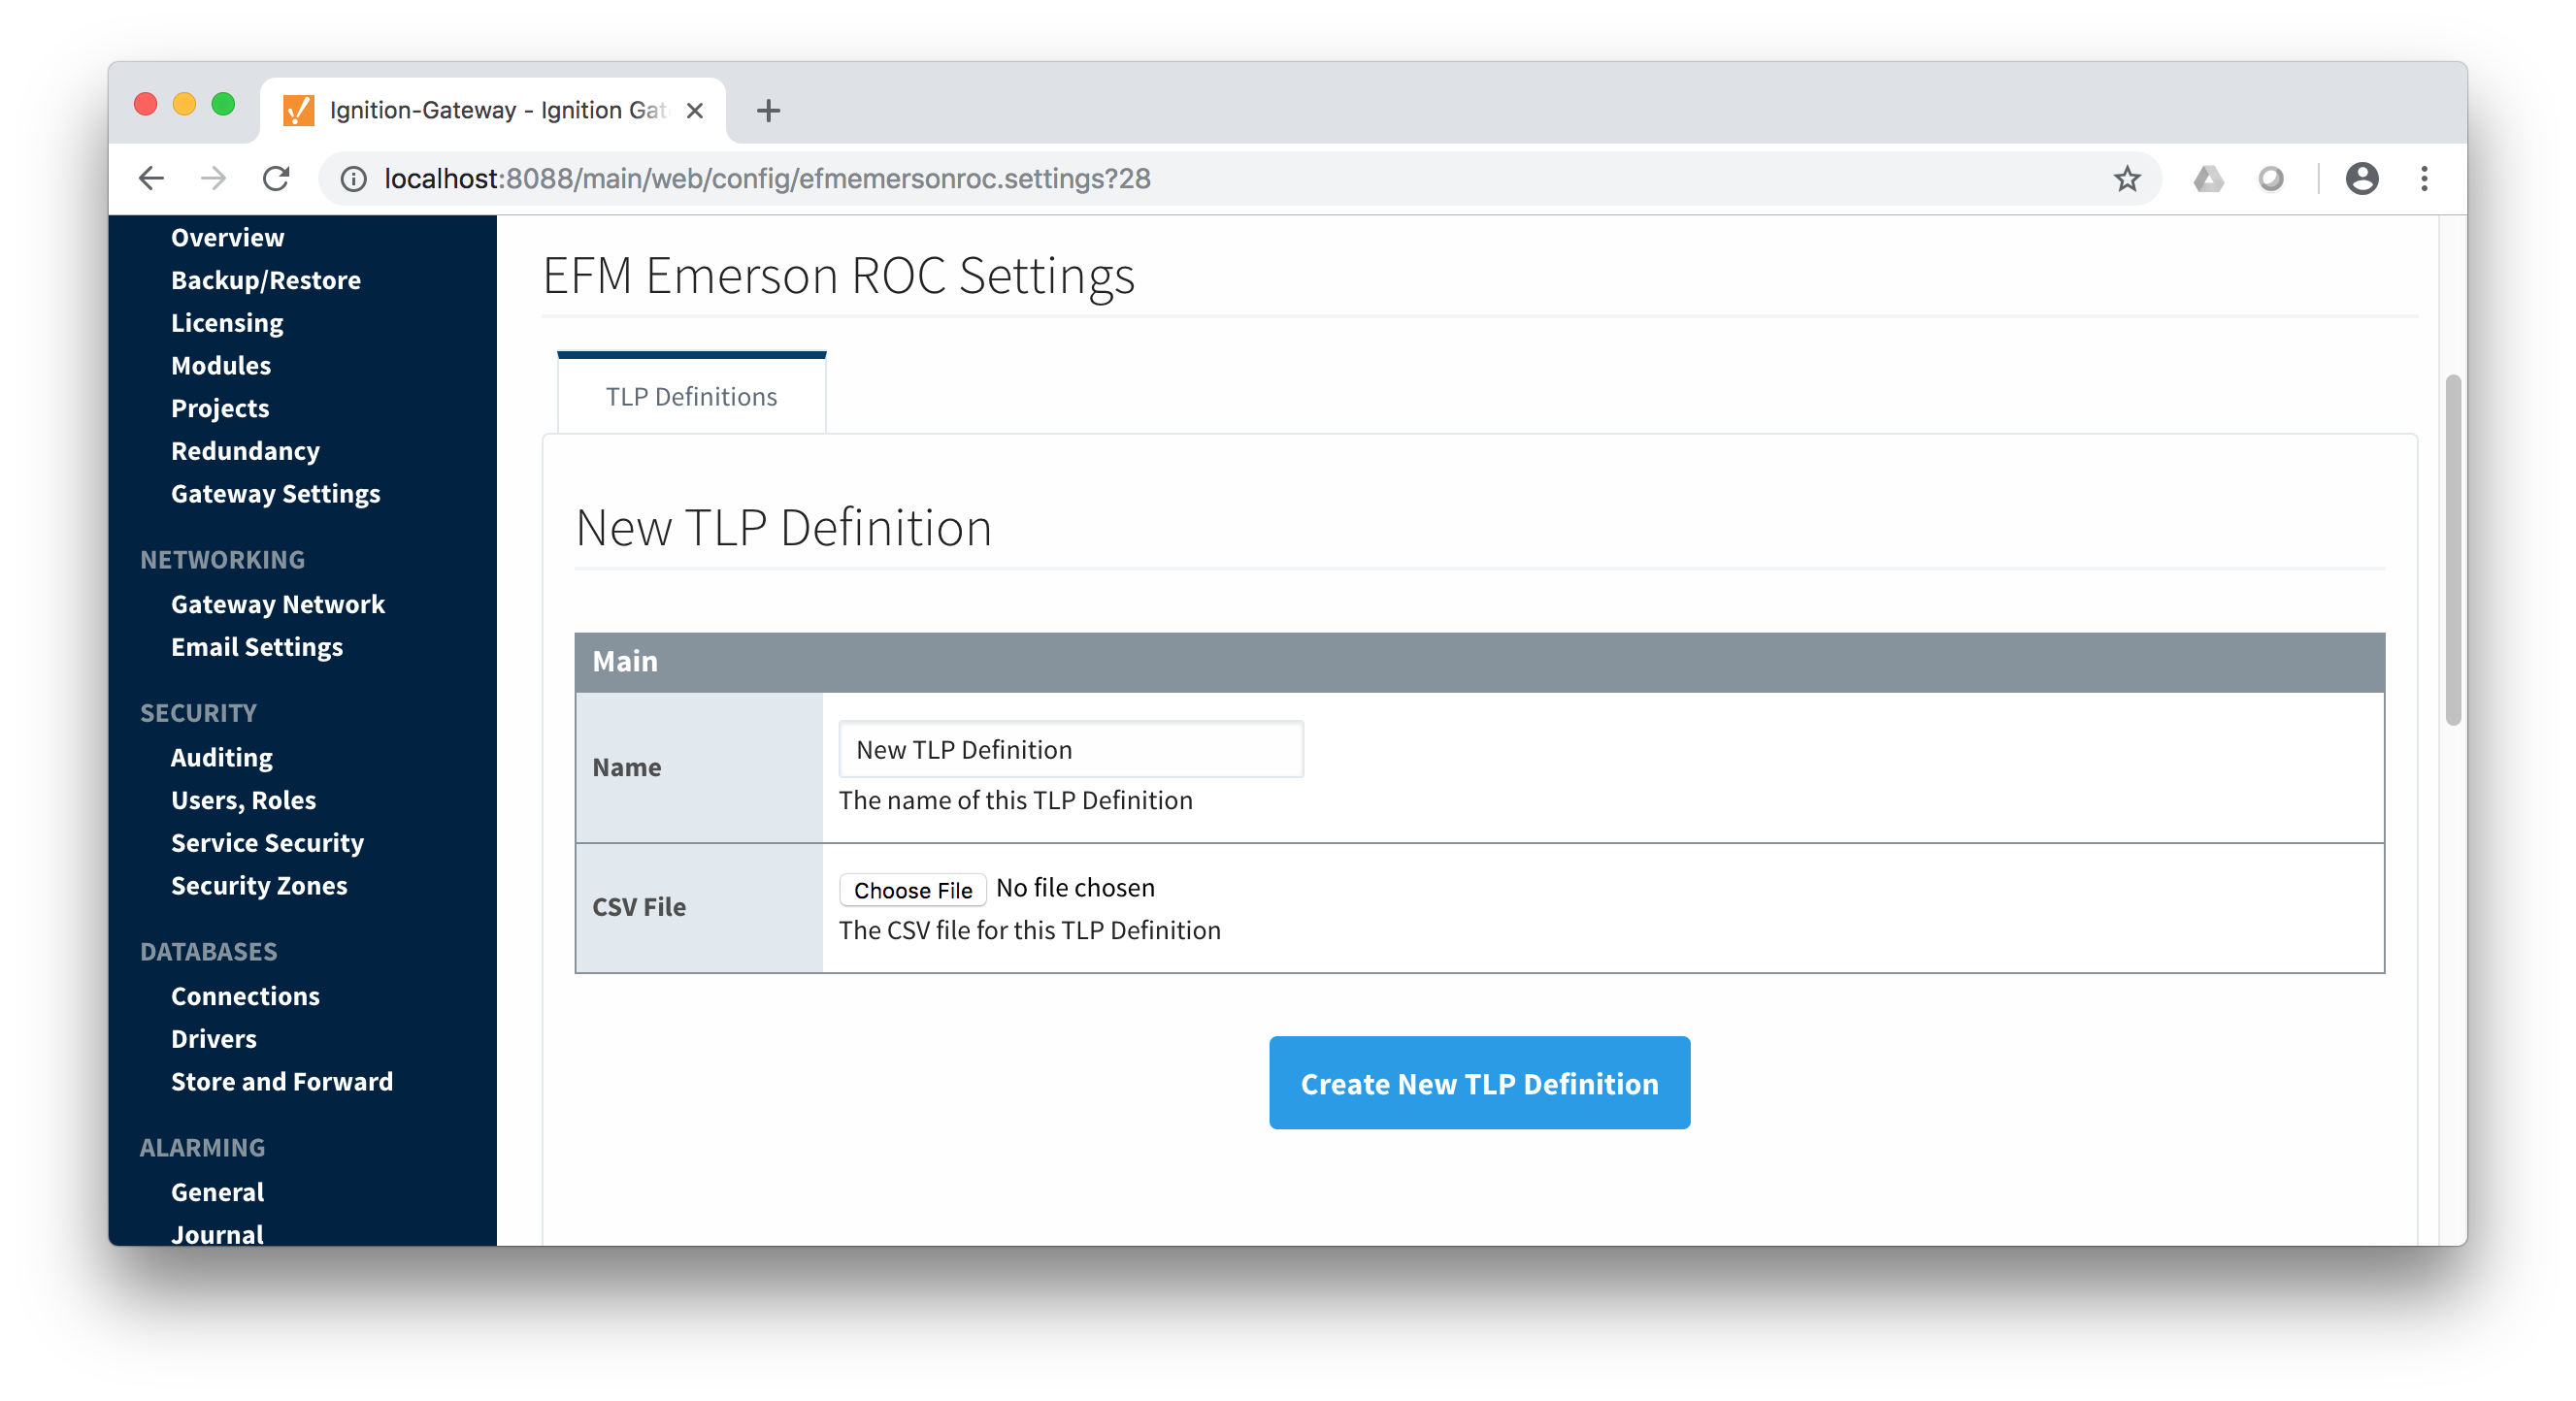2576x1401 pixels.
Task: Open database Connections in the sidebar
Action: coord(245,995)
